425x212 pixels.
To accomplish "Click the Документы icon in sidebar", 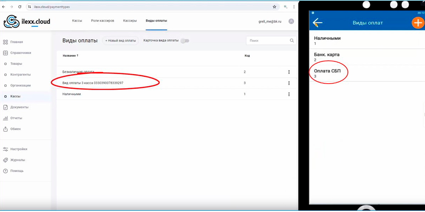I will tap(6, 107).
